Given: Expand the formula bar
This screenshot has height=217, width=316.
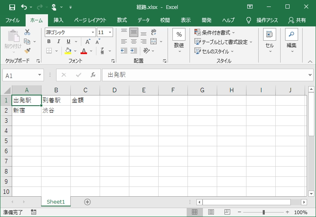Looking at the screenshot, I should pyautogui.click(x=310, y=75).
